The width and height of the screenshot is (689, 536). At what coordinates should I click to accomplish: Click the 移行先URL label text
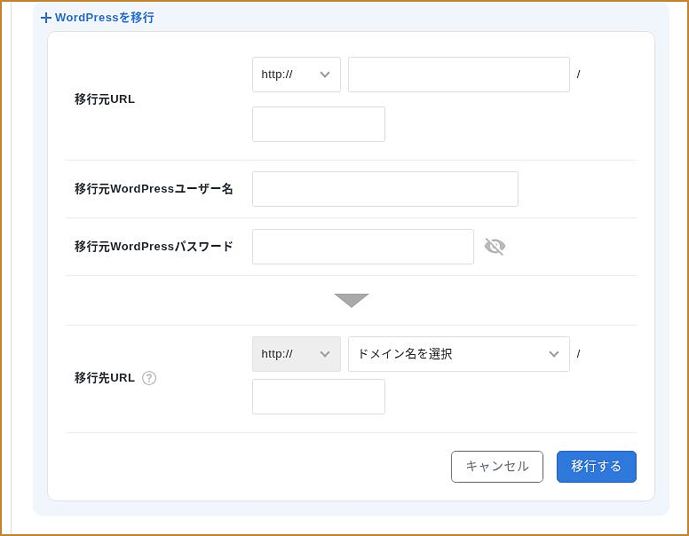point(105,378)
